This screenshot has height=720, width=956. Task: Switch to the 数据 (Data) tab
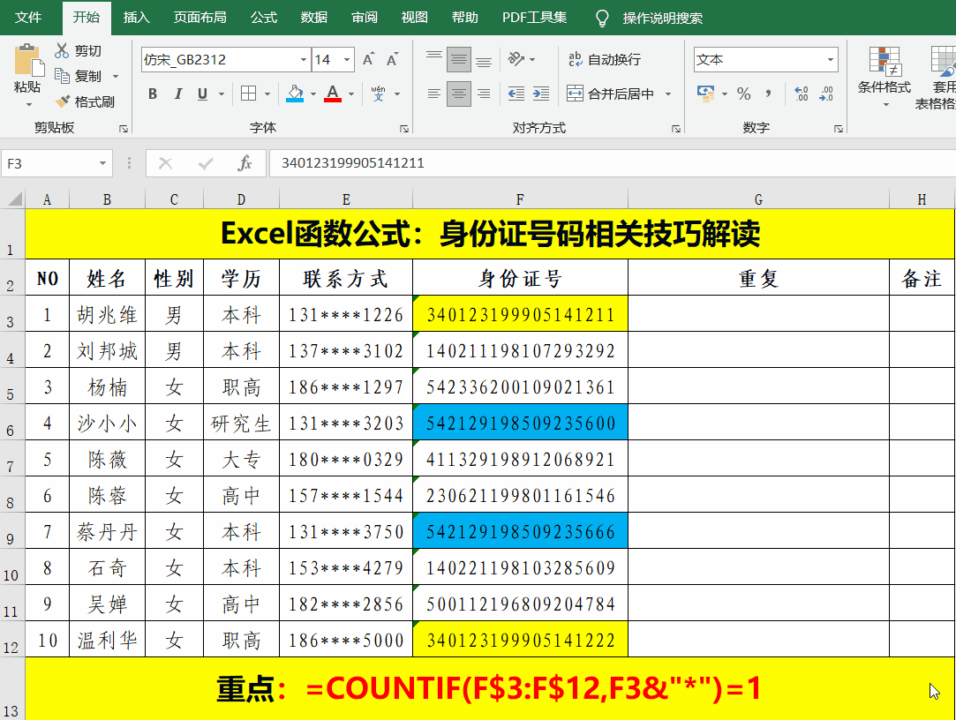314,17
